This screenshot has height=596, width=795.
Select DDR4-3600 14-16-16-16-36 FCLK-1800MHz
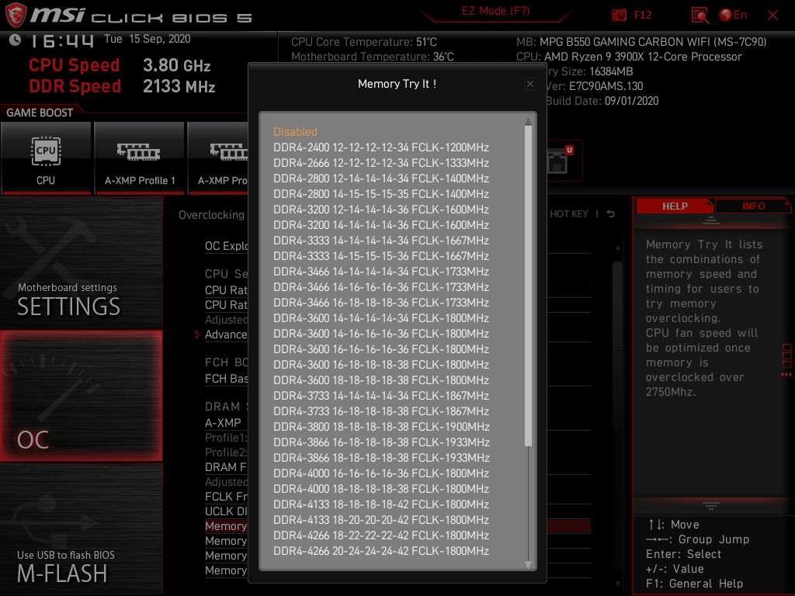tap(380, 334)
